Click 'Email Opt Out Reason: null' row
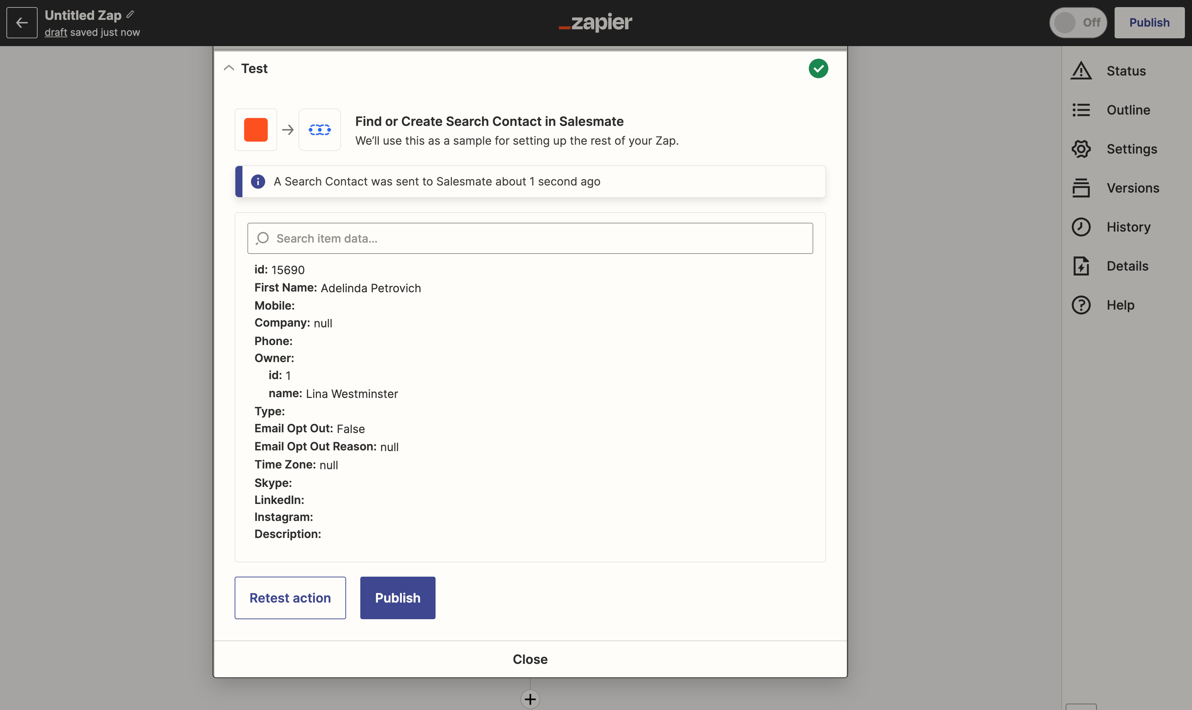Screen dimensions: 1192x710 326,447
